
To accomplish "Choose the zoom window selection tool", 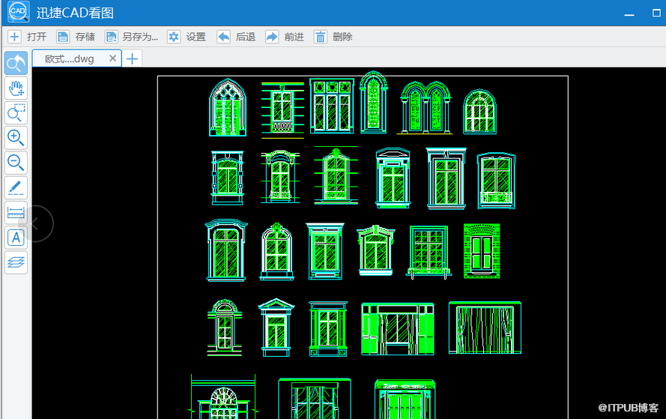I will click(16, 113).
